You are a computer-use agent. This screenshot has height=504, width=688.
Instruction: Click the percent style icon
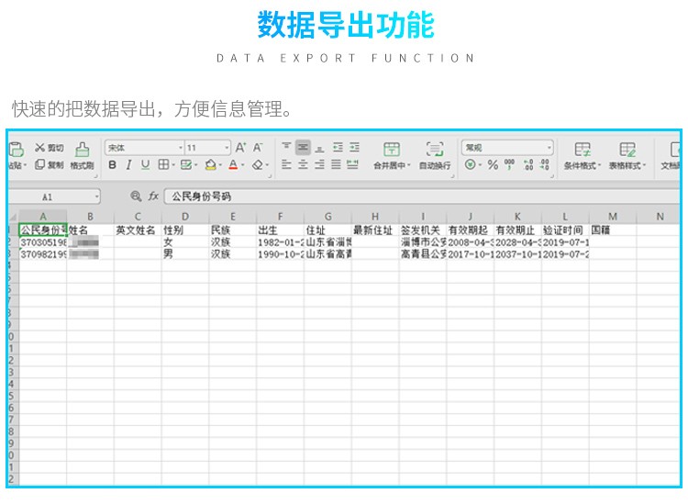[493, 165]
